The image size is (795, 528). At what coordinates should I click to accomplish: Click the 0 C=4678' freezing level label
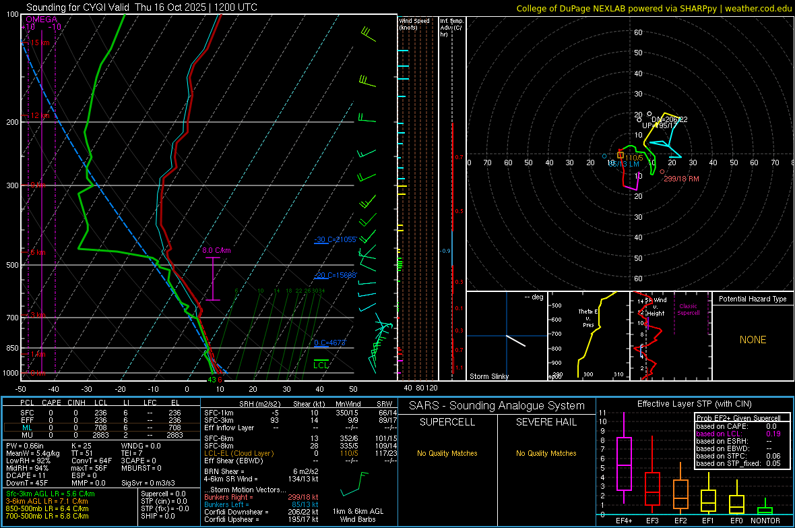coord(329,343)
